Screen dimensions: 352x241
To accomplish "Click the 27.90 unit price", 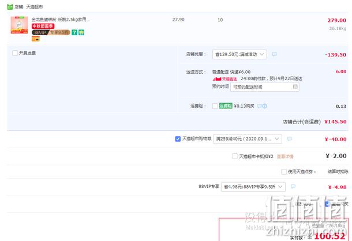I will (178, 20).
